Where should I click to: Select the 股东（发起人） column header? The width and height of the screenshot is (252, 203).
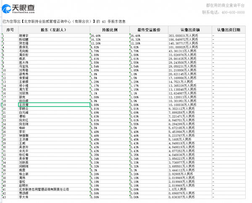[x=54, y=30]
